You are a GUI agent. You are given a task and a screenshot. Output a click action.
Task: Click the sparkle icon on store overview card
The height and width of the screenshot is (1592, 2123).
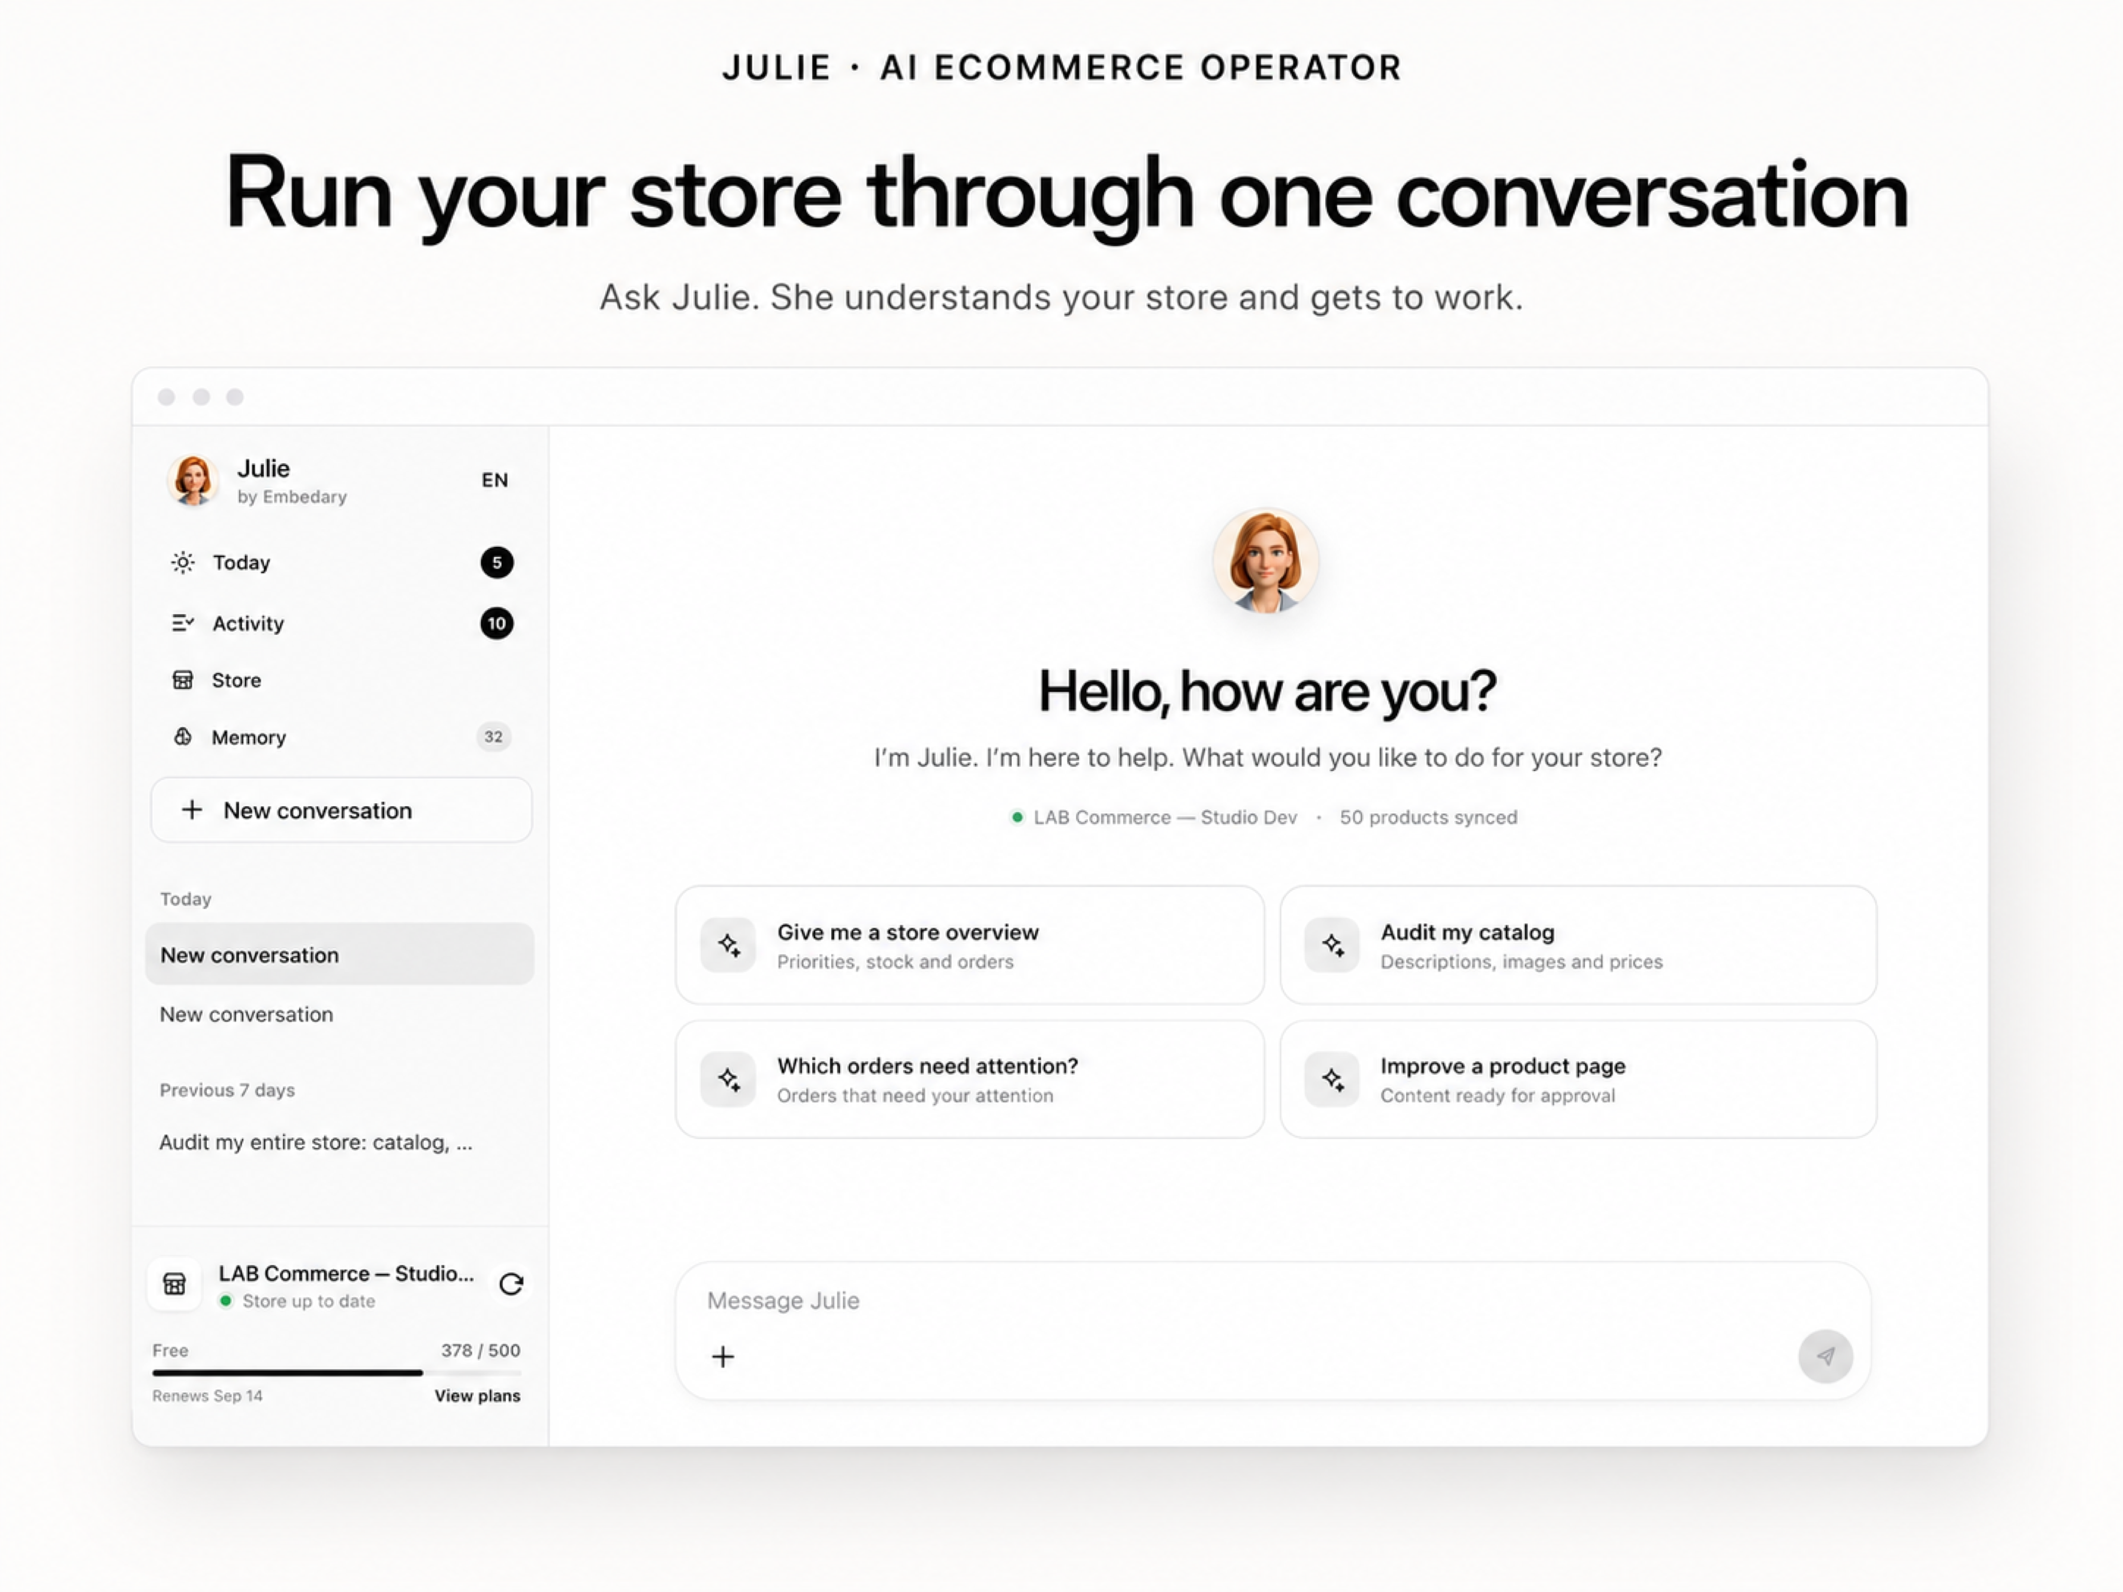(x=728, y=945)
